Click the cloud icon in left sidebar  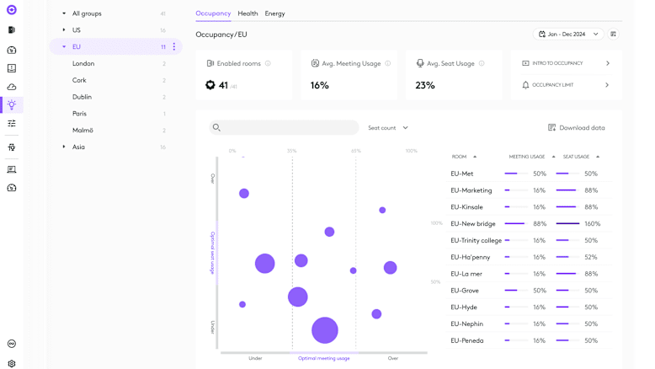(x=12, y=87)
